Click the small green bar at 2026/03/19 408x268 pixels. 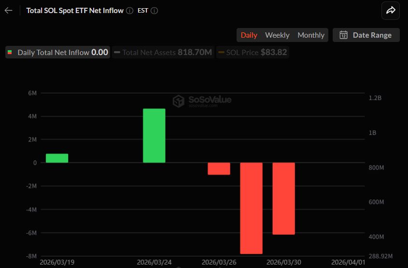click(x=56, y=158)
